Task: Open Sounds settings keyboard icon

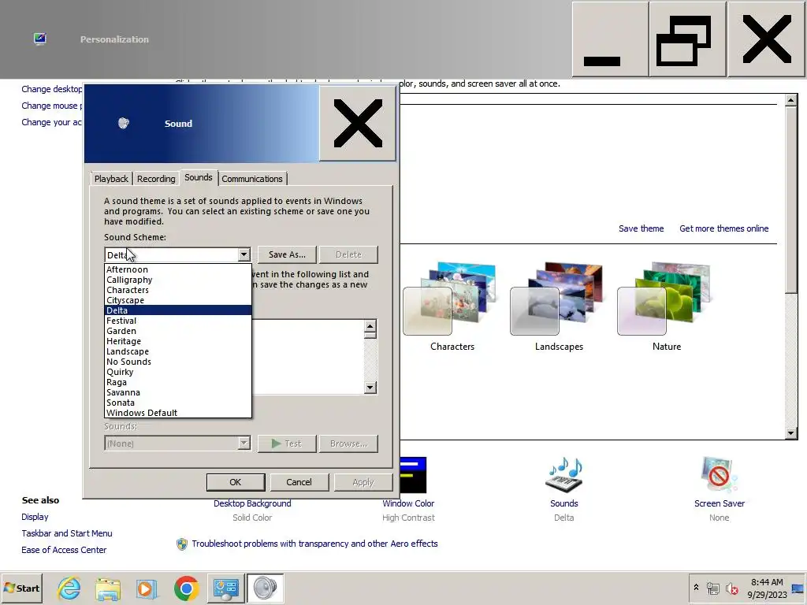Action: coord(564,475)
